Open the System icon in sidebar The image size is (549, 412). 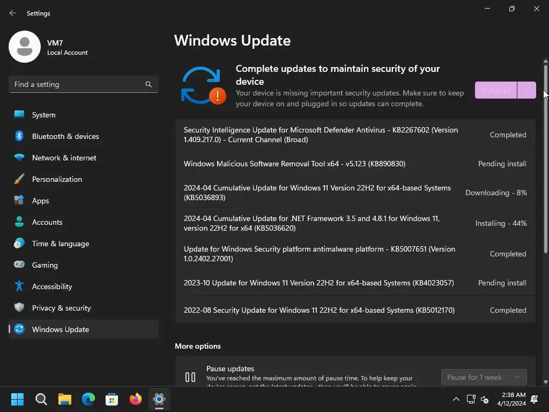tap(19, 115)
